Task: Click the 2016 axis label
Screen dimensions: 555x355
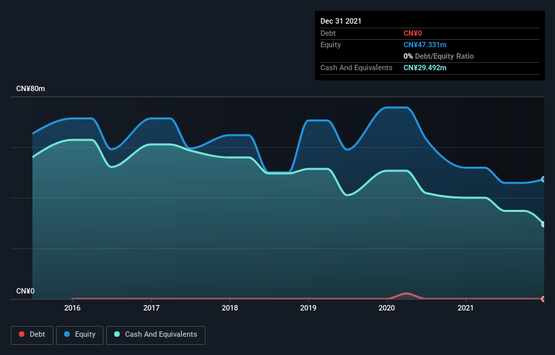Action: pos(72,308)
